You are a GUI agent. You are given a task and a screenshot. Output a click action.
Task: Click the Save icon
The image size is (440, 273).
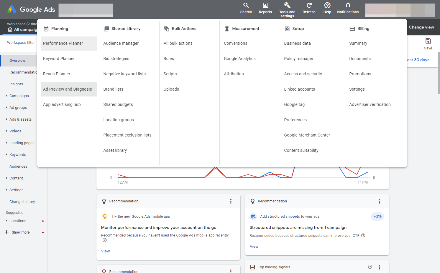(x=428, y=41)
